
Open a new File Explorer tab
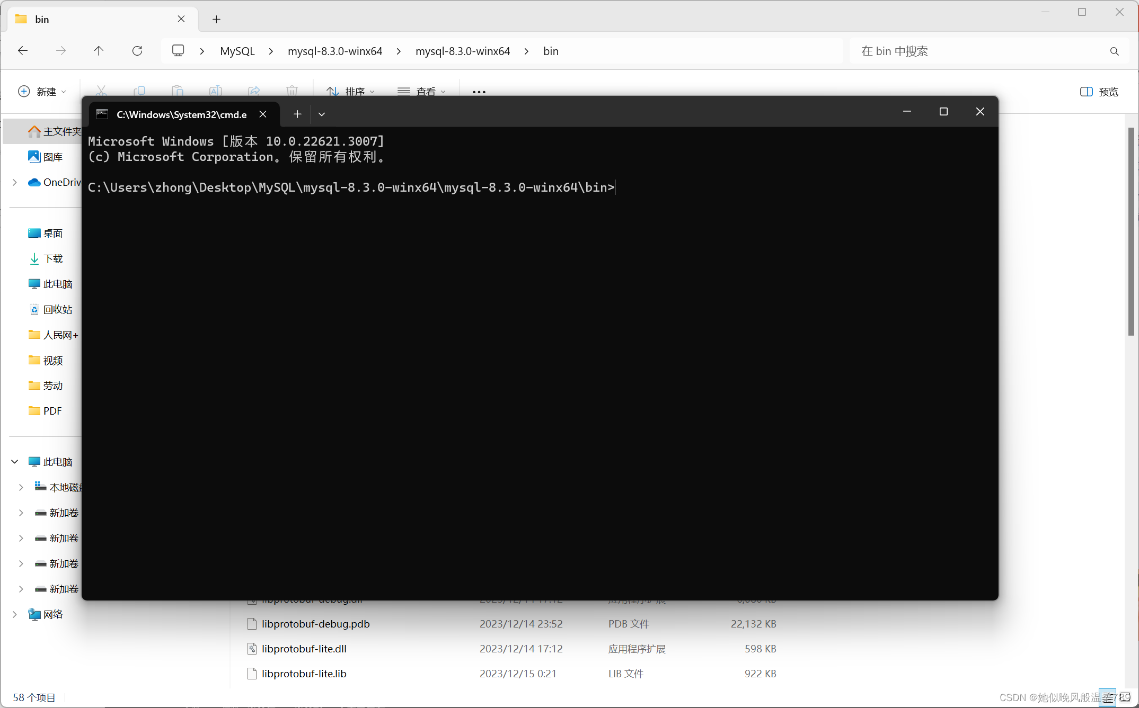click(216, 19)
